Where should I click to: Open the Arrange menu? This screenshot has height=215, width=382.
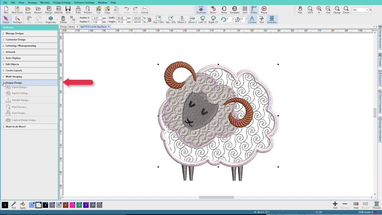(32, 2)
